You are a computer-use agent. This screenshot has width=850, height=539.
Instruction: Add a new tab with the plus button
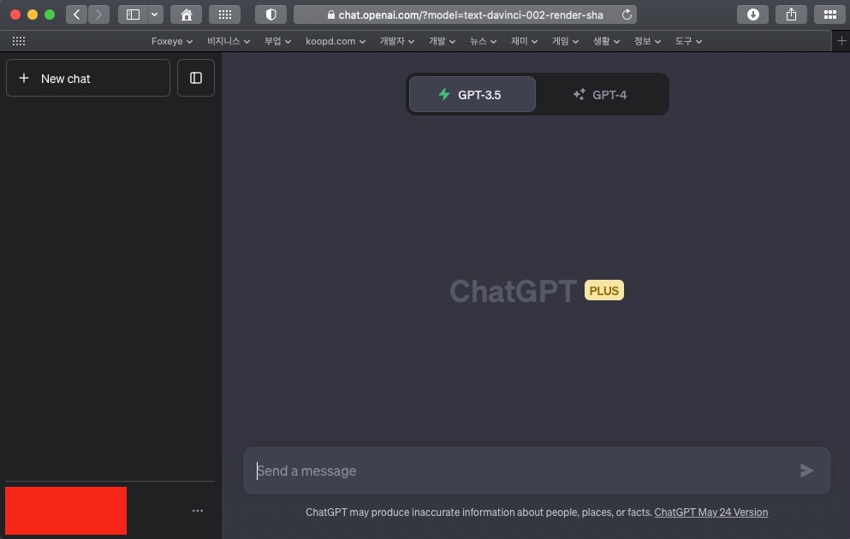(841, 41)
